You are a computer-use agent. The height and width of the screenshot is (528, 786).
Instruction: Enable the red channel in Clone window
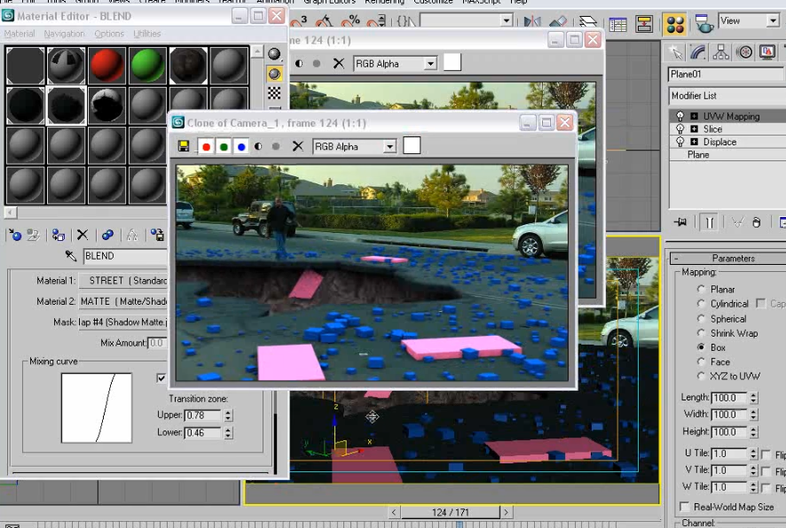point(206,147)
